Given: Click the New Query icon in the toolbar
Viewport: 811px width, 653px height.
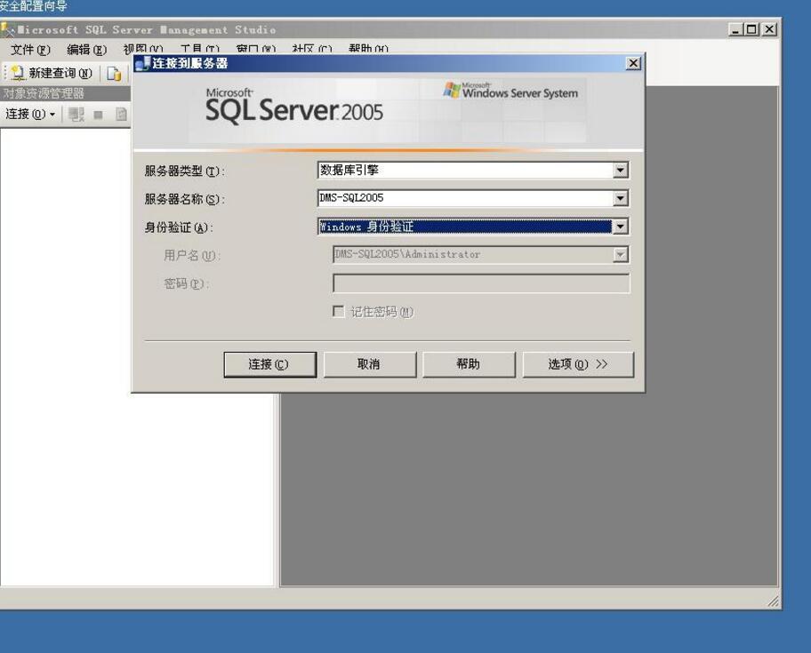Looking at the screenshot, I should point(18,73).
